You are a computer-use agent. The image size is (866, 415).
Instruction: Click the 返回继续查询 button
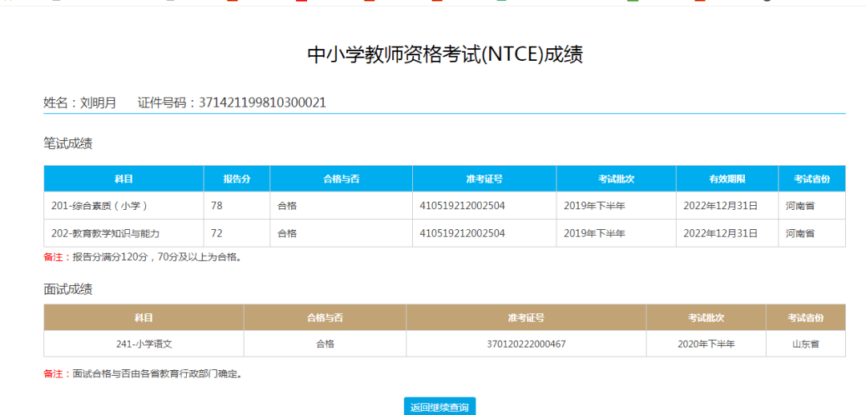coord(439,407)
